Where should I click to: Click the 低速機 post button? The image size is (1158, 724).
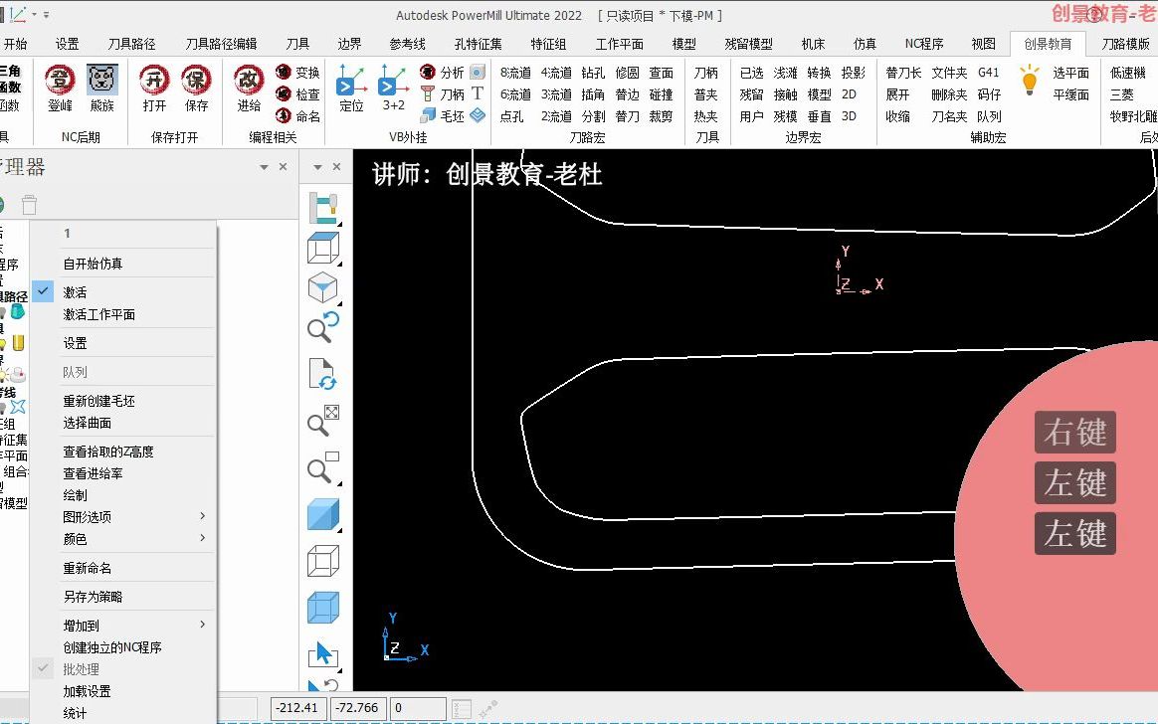(x=1128, y=73)
